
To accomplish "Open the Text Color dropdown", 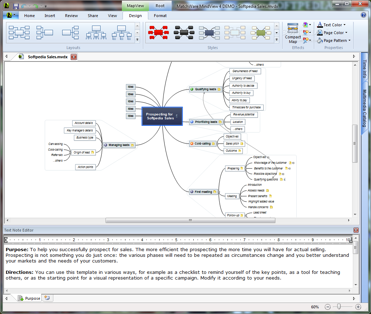I will point(332,25).
